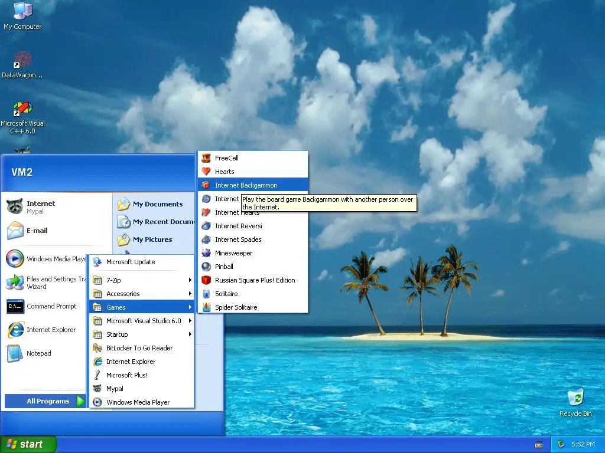Expand the Accessories program folder
The image size is (605, 453).
point(142,294)
